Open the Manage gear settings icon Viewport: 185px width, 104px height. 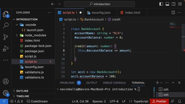[x=6, y=93]
